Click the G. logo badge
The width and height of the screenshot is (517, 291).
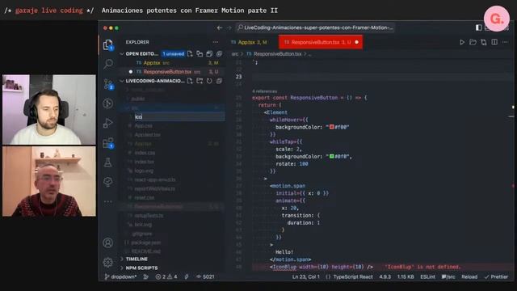click(497, 19)
